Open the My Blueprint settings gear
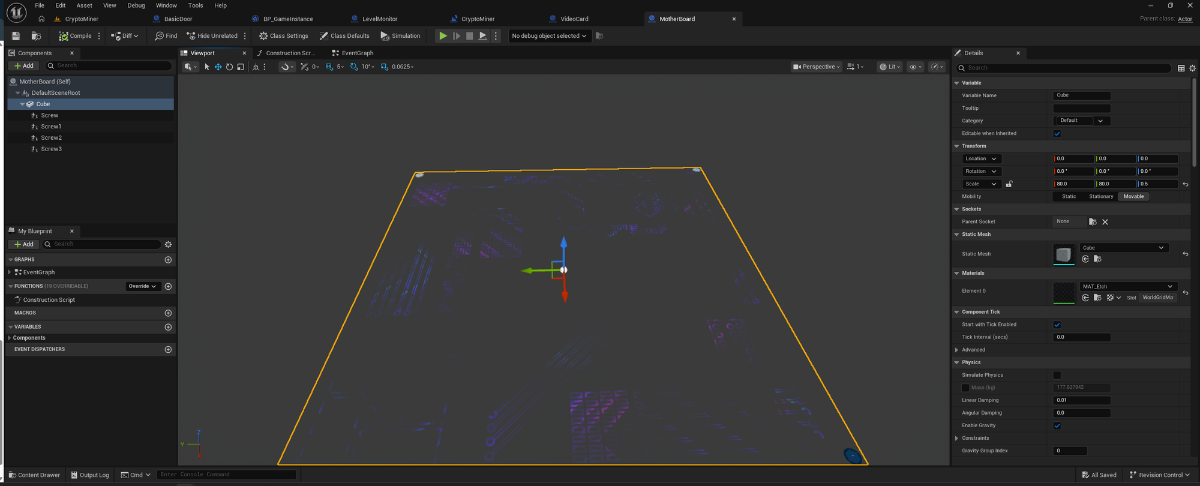 [x=168, y=244]
